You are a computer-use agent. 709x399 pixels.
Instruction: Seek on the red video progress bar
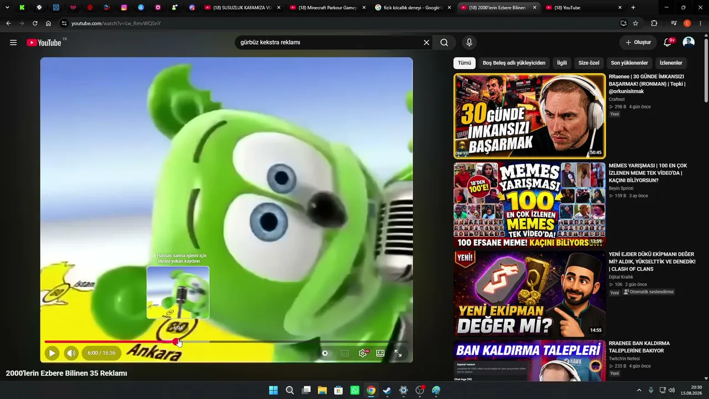coord(227,342)
